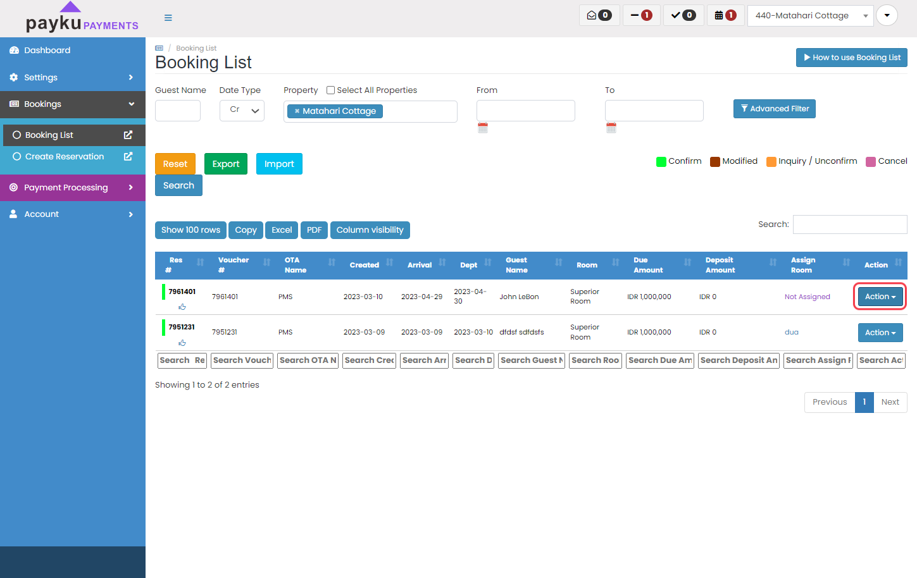This screenshot has width=917, height=578.
Task: Click the green Confirm legend swatch
Action: coord(661,161)
